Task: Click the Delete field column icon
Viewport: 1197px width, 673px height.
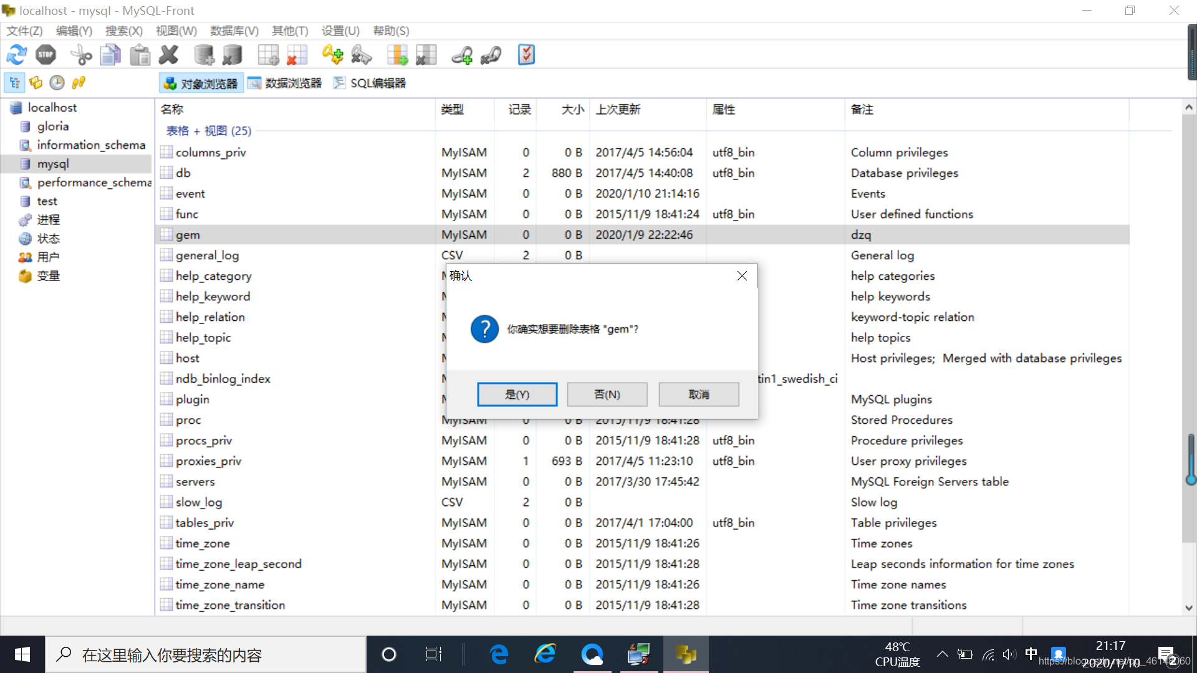Action: (426, 55)
